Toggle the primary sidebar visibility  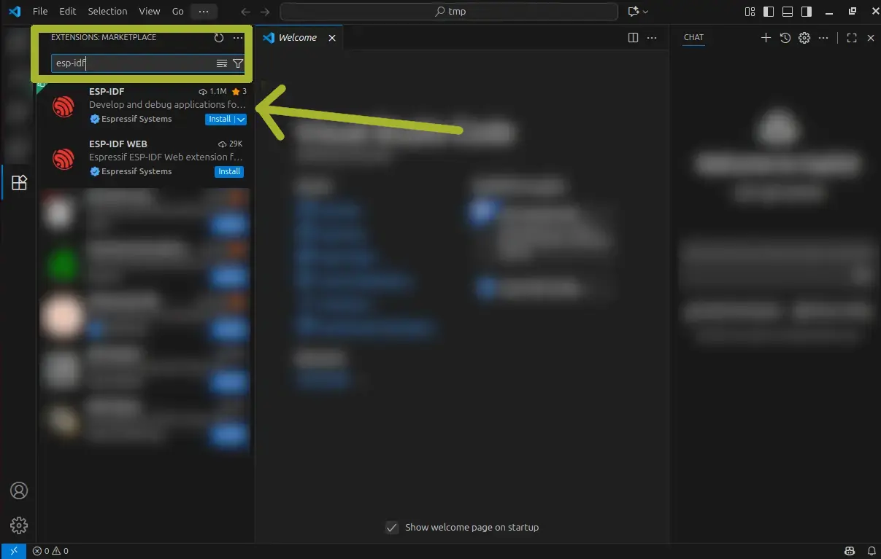click(x=767, y=11)
